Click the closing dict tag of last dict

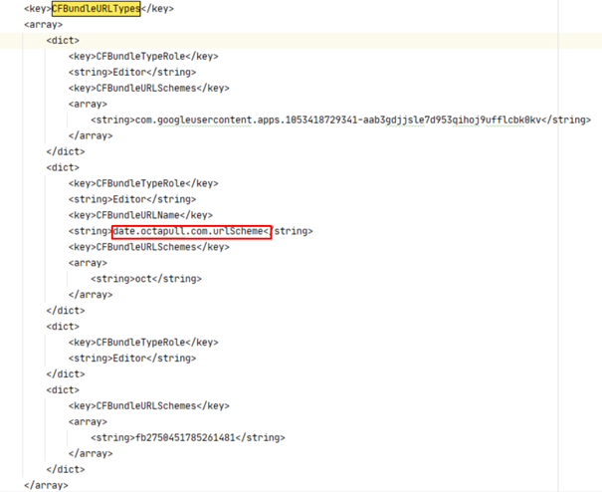pyautogui.click(x=66, y=469)
